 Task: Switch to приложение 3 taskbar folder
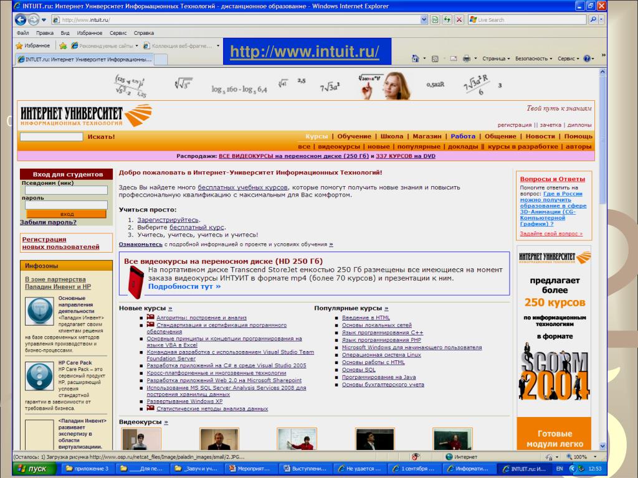(x=87, y=469)
